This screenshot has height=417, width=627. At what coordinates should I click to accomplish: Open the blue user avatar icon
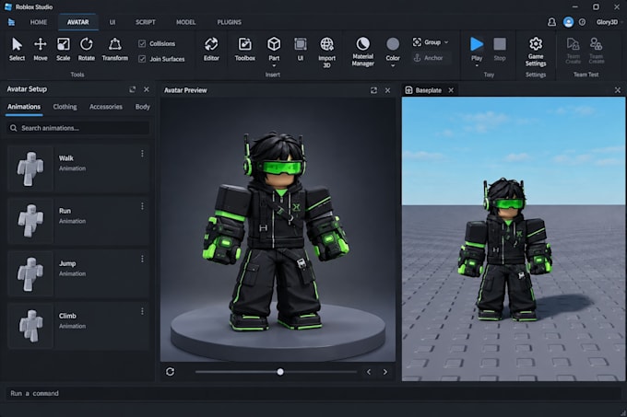pos(568,22)
